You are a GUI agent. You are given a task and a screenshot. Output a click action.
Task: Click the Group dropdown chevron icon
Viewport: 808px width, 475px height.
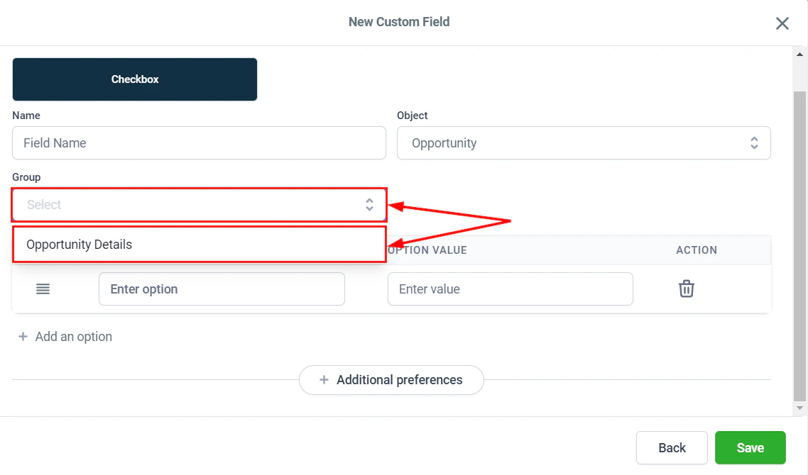click(x=369, y=204)
